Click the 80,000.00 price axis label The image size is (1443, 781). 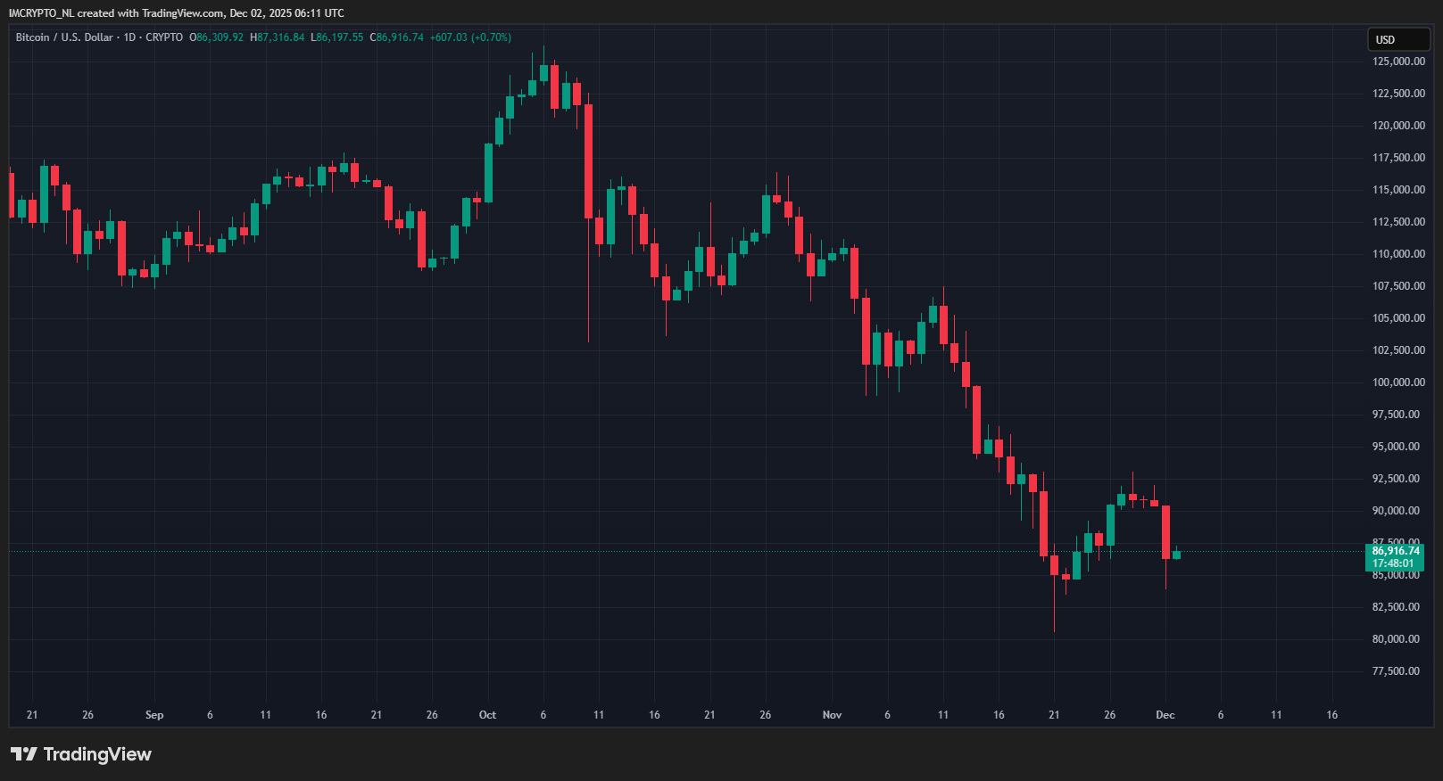coord(1396,639)
